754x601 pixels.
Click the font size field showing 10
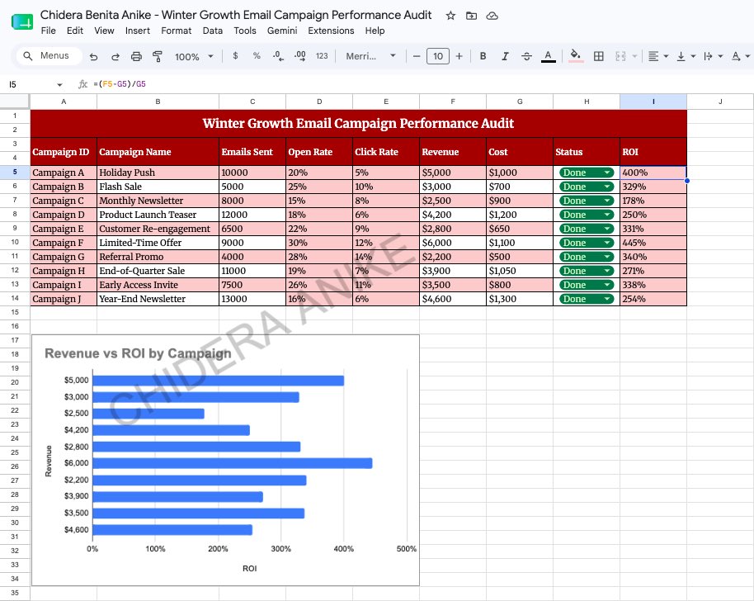[x=437, y=56]
